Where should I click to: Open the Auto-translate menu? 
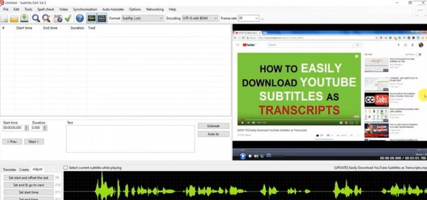(113, 9)
